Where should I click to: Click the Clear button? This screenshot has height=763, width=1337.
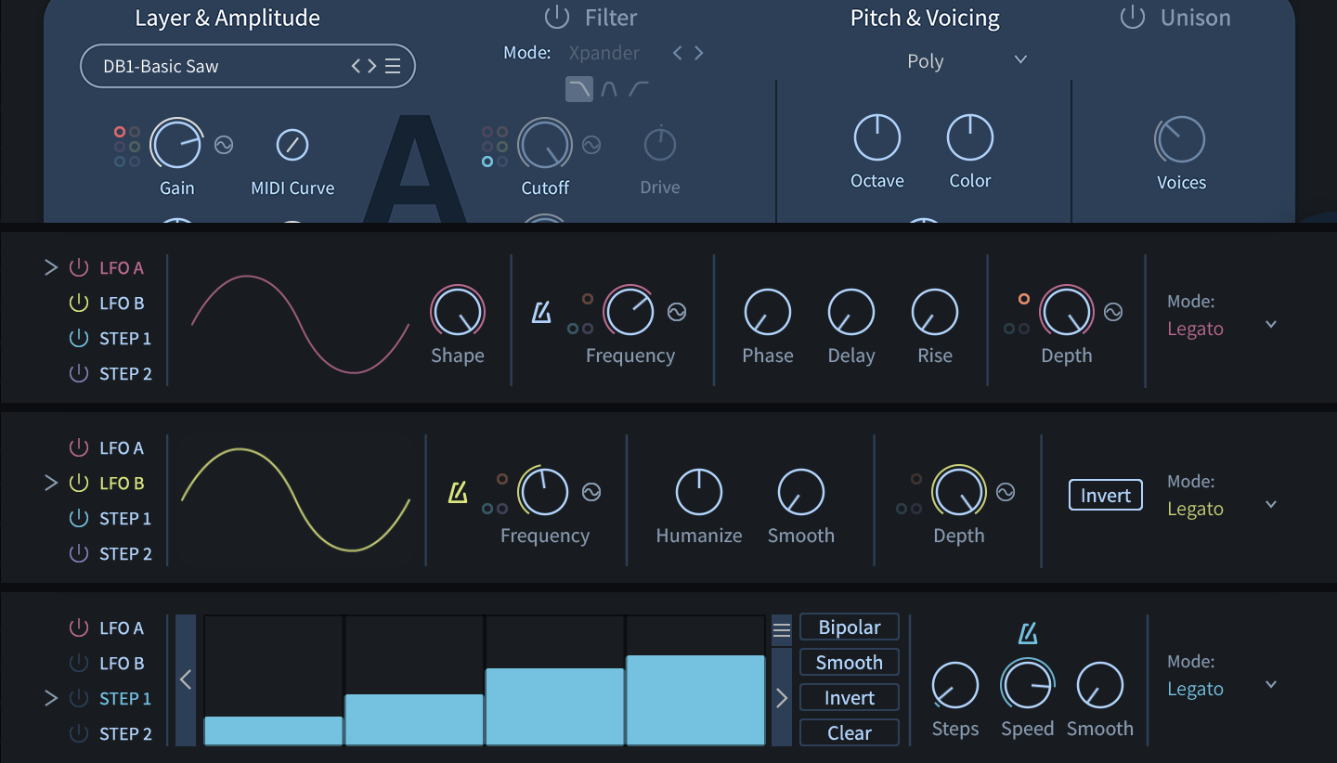tap(850, 733)
